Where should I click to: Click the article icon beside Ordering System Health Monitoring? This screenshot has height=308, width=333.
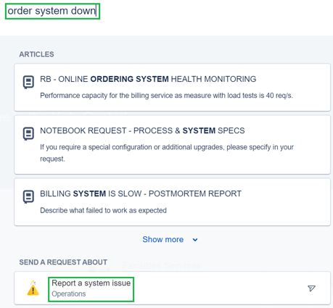[x=28, y=82]
